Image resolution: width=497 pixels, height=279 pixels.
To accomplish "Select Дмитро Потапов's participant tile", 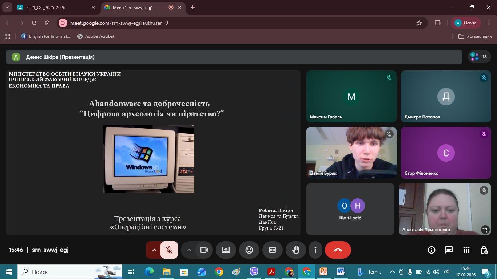I will (x=446, y=96).
